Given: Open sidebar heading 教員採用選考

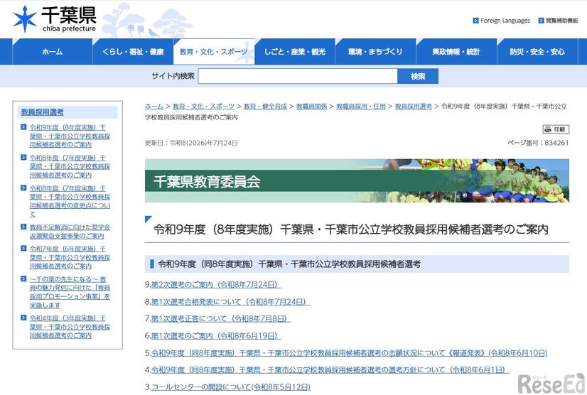Looking at the screenshot, I should tap(42, 112).
